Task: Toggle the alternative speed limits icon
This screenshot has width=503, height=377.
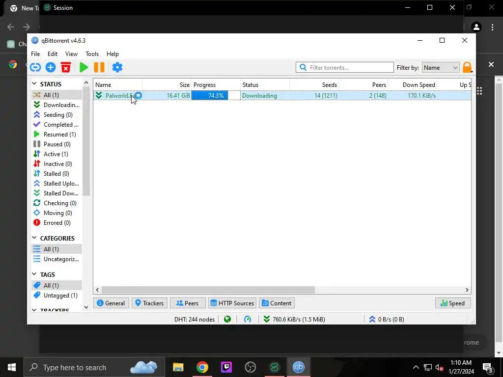Action: [x=248, y=319]
